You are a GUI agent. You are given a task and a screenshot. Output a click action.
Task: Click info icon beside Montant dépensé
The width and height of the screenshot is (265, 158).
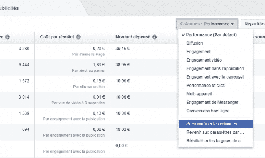click(x=155, y=37)
